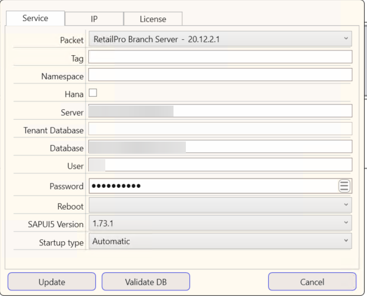Click the Hana label
This screenshot has height=297, width=367.
(x=74, y=93)
